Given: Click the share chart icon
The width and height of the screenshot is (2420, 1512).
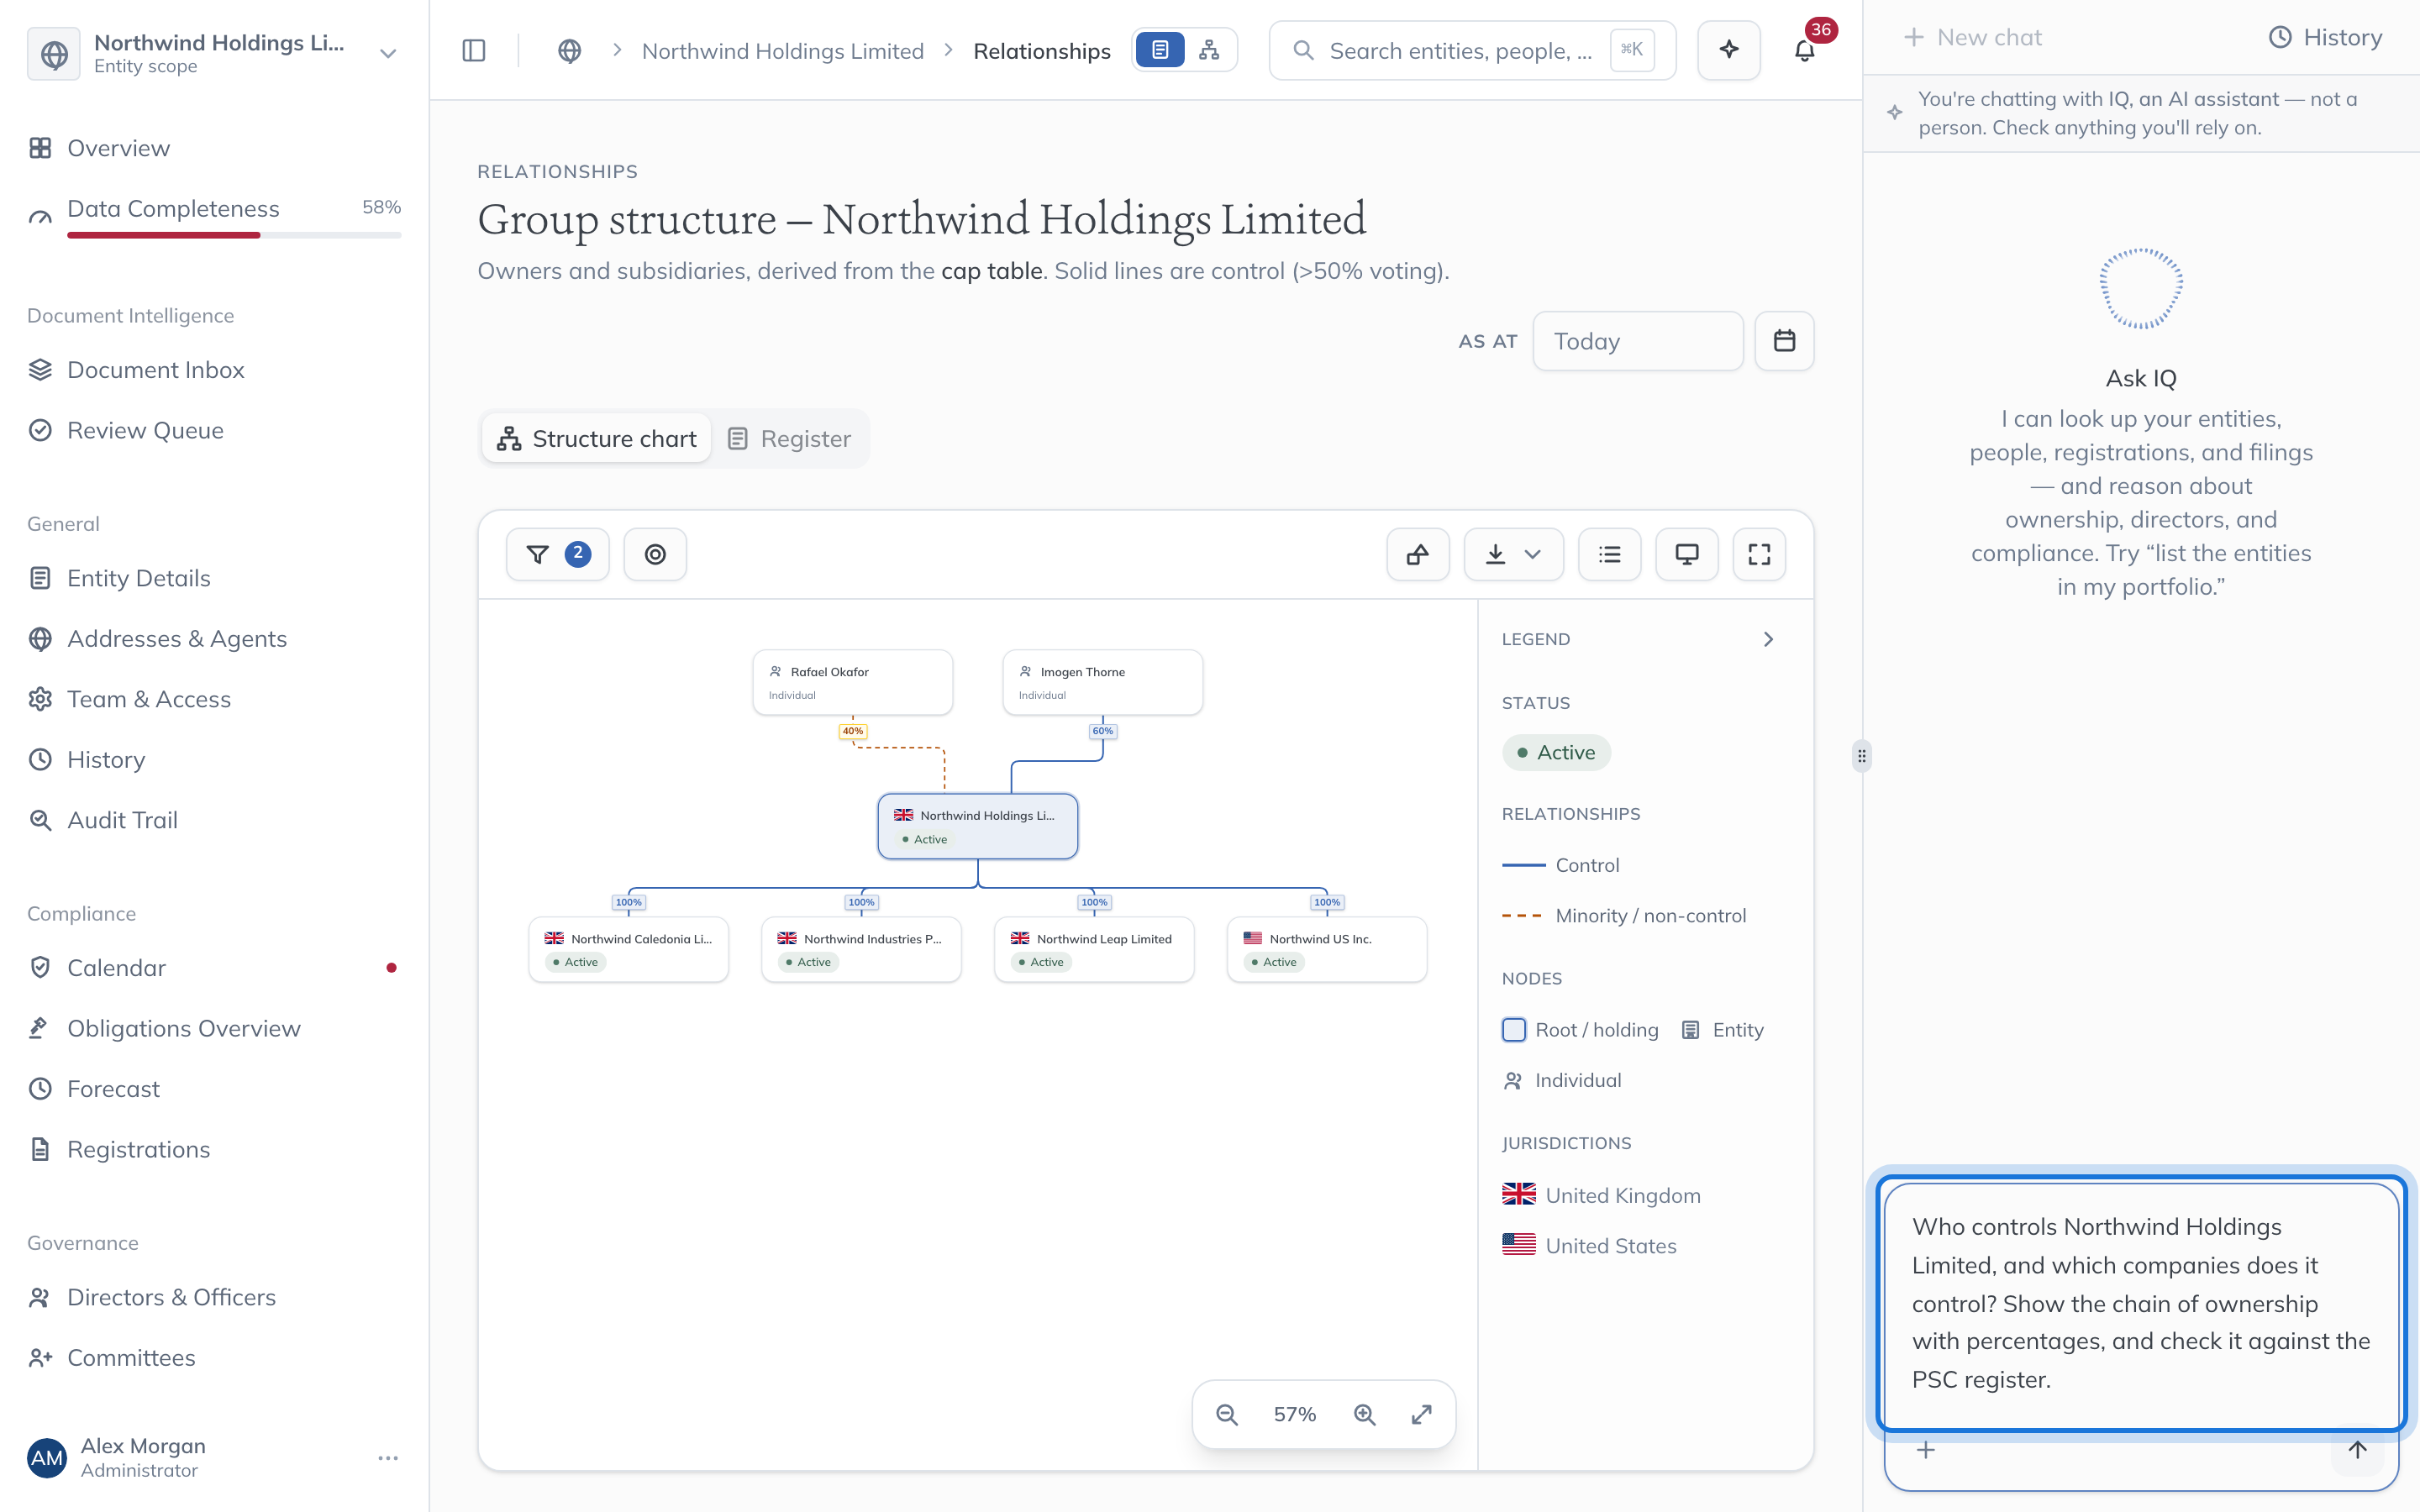Looking at the screenshot, I should (1418, 554).
